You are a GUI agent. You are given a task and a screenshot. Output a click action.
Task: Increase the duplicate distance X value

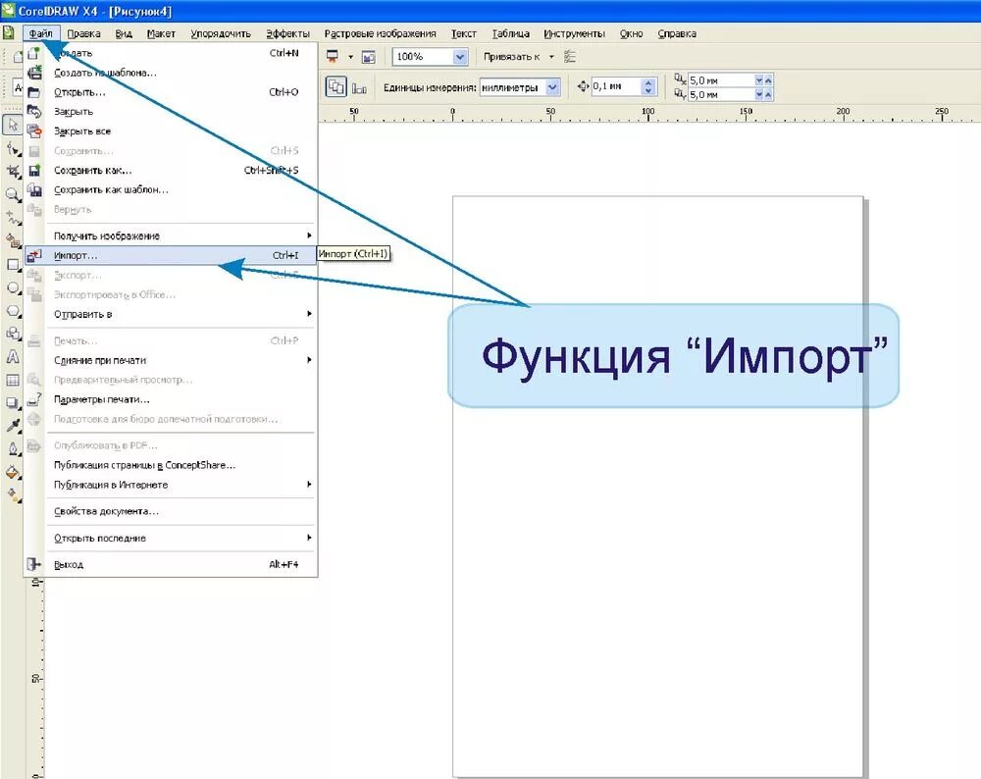[768, 80]
